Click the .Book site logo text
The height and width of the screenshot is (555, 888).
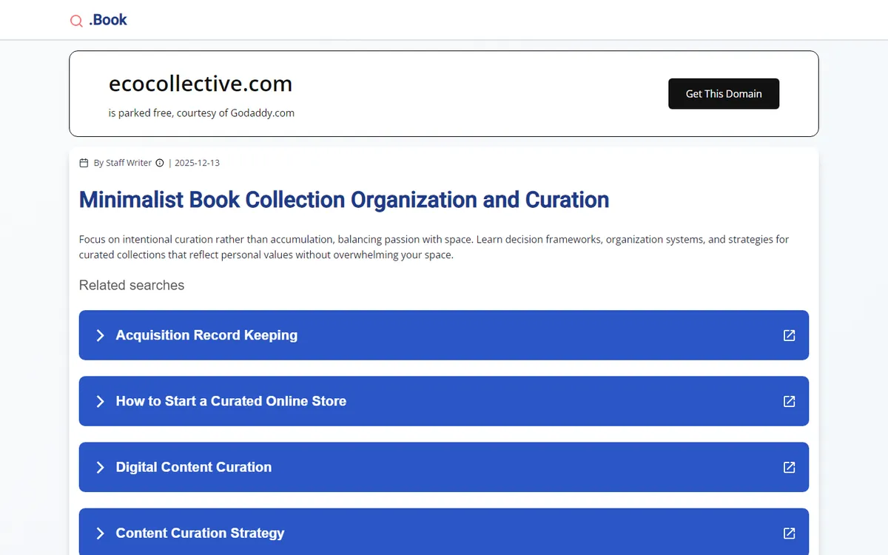(x=108, y=20)
